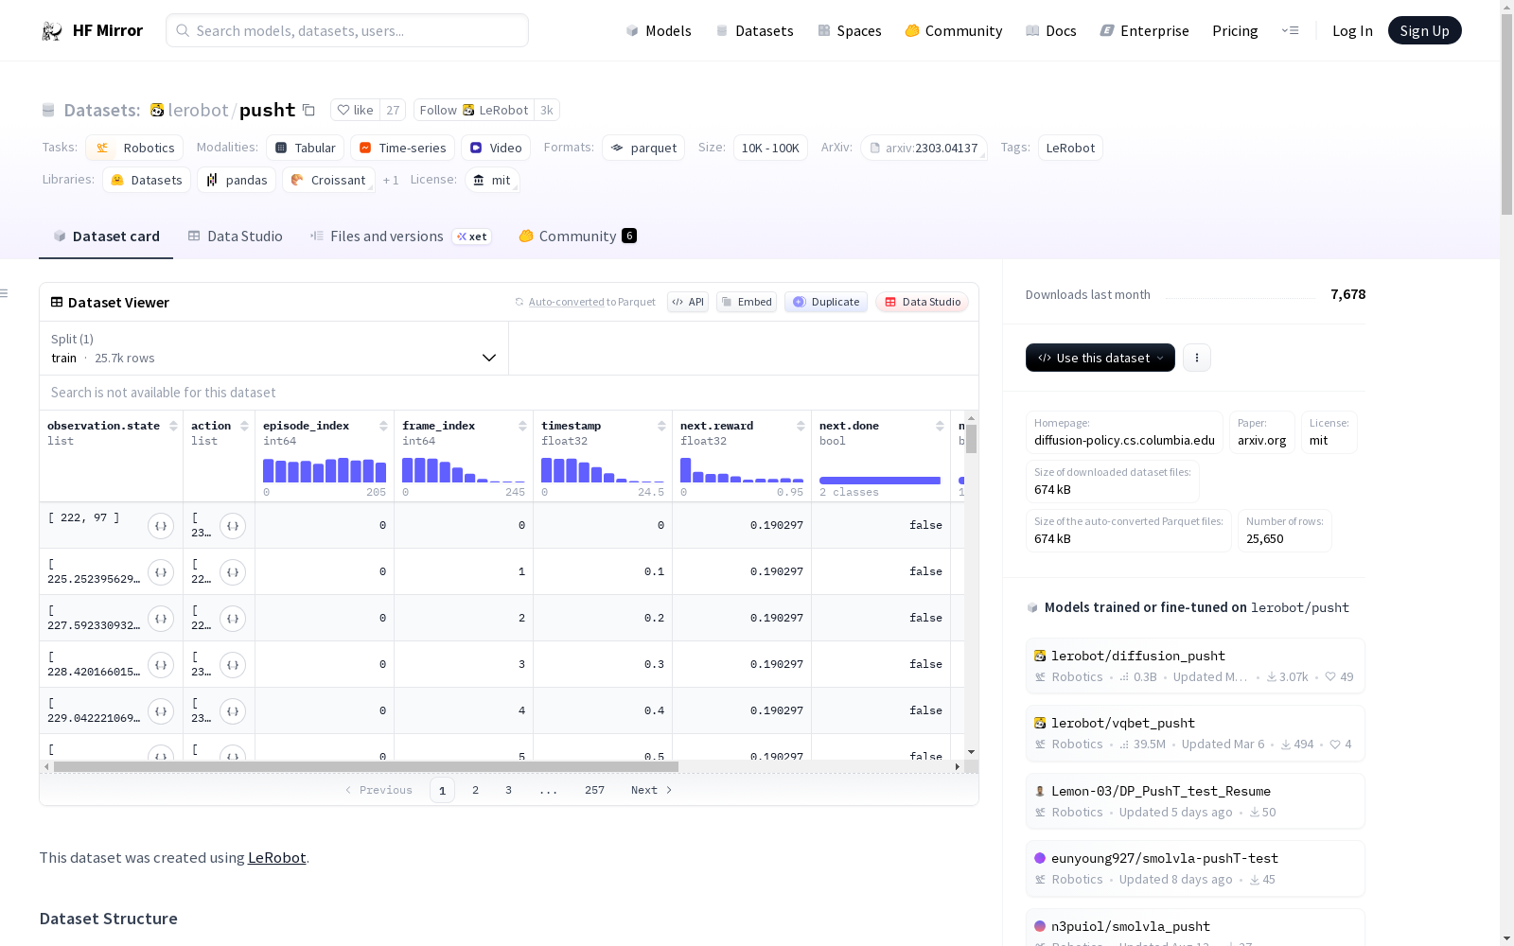Image resolution: width=1514 pixels, height=946 pixels.
Task: Open Community in the top navigation
Action: tap(954, 31)
